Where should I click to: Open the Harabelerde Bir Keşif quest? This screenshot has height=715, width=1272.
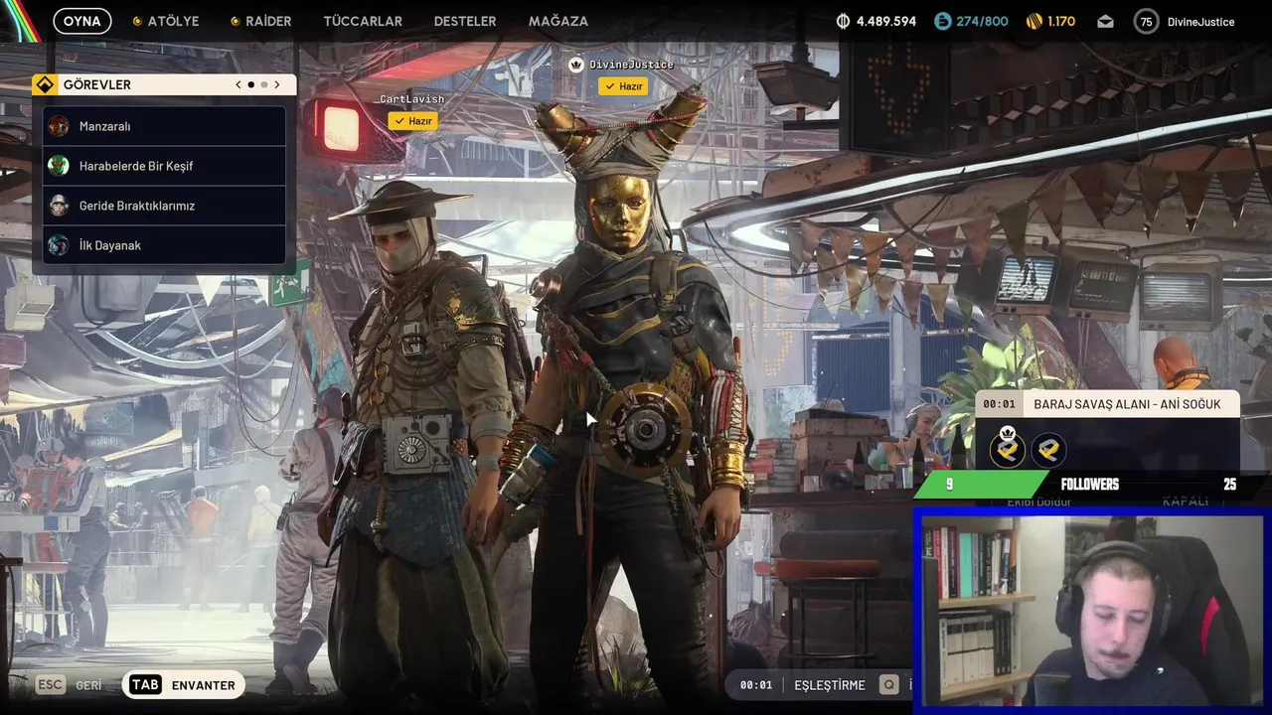(x=164, y=166)
